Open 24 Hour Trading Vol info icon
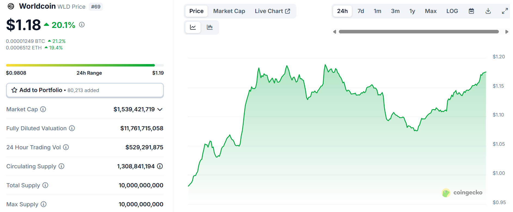The height and width of the screenshot is (212, 513). pos(66,147)
